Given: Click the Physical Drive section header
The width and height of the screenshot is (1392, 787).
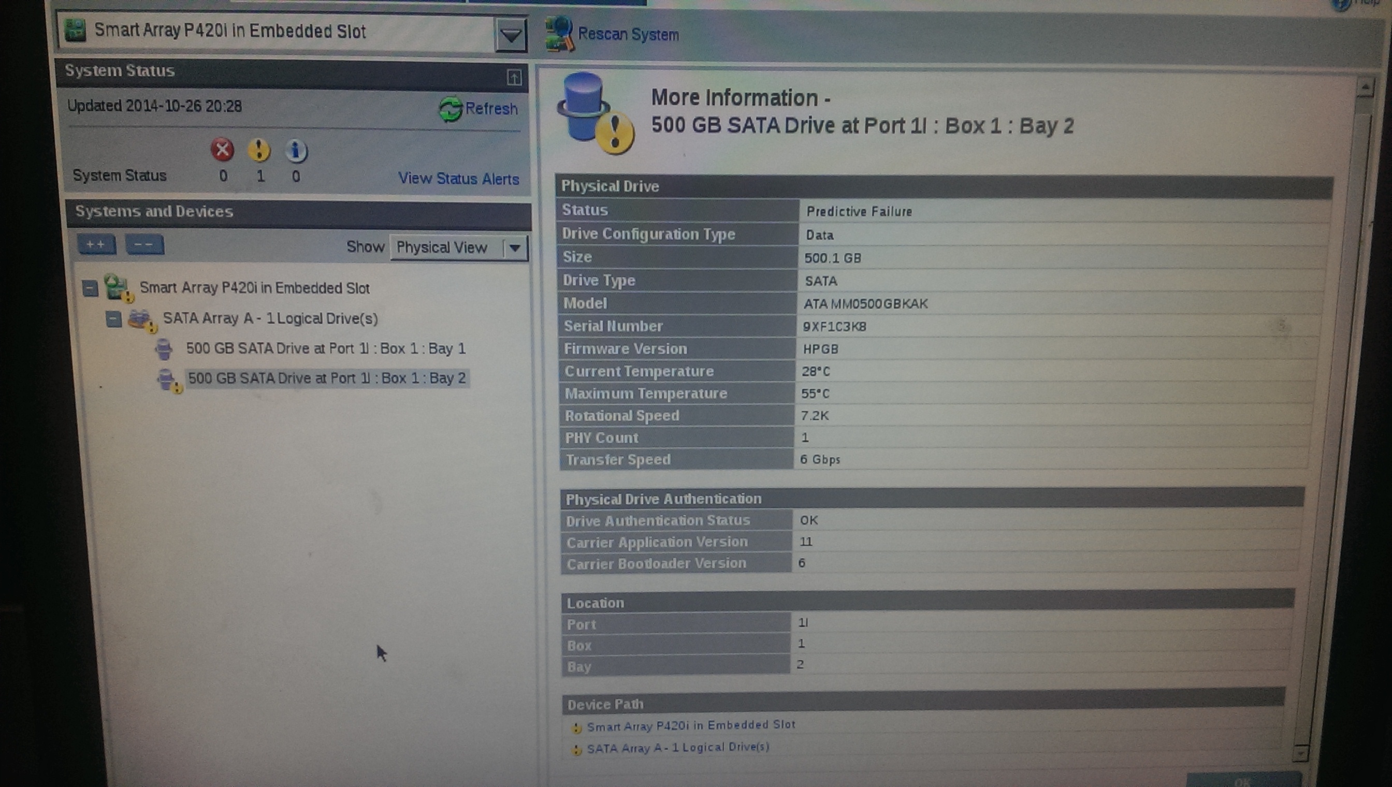Looking at the screenshot, I should point(944,186).
